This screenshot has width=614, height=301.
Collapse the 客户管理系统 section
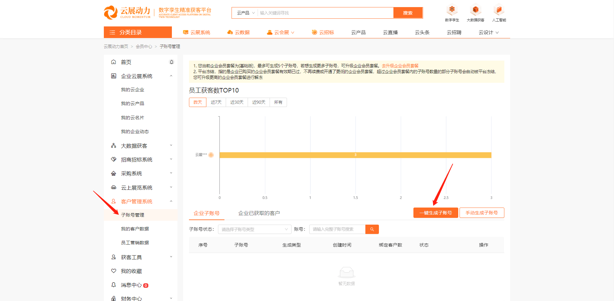point(171,201)
